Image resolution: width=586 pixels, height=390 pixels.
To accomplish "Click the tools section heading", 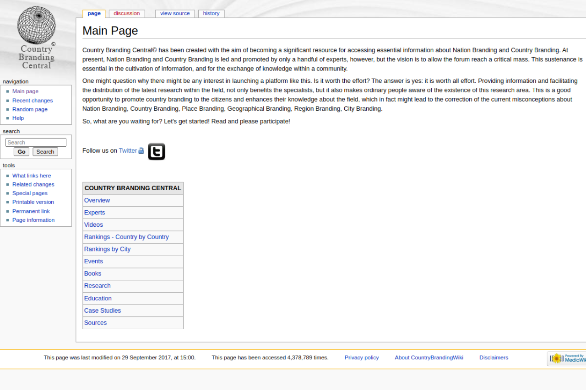I will pyautogui.click(x=9, y=166).
